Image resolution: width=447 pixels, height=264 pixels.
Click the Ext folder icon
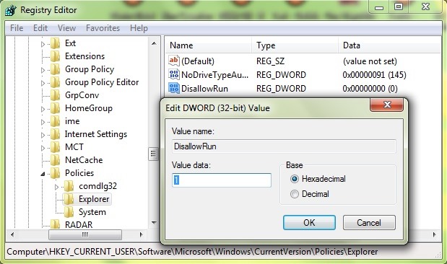pyautogui.click(x=56, y=43)
